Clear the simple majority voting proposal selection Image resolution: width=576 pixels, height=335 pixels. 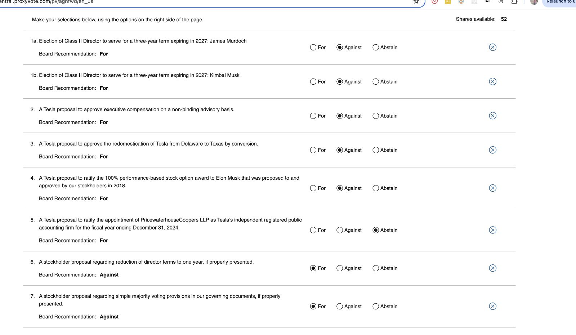pyautogui.click(x=492, y=306)
